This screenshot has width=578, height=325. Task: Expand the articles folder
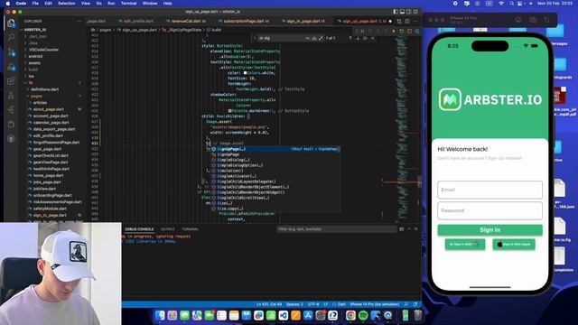40,103
